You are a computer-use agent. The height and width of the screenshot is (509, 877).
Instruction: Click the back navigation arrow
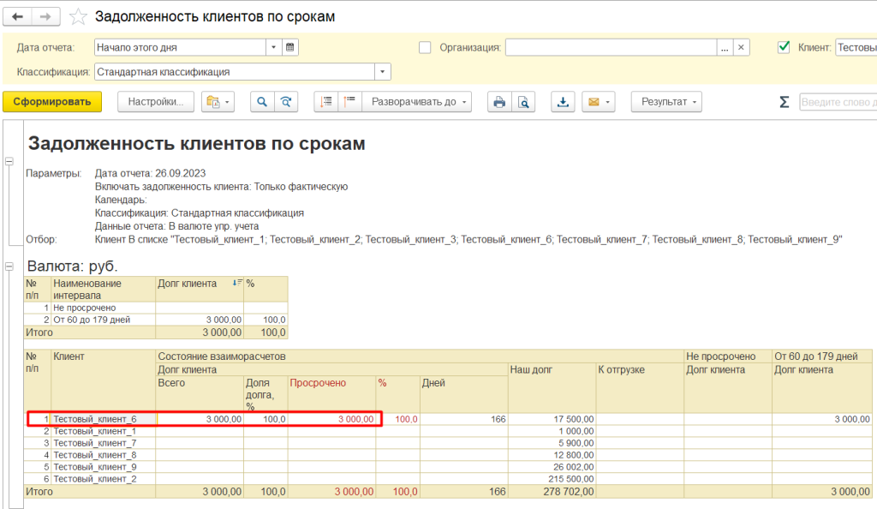click(18, 17)
